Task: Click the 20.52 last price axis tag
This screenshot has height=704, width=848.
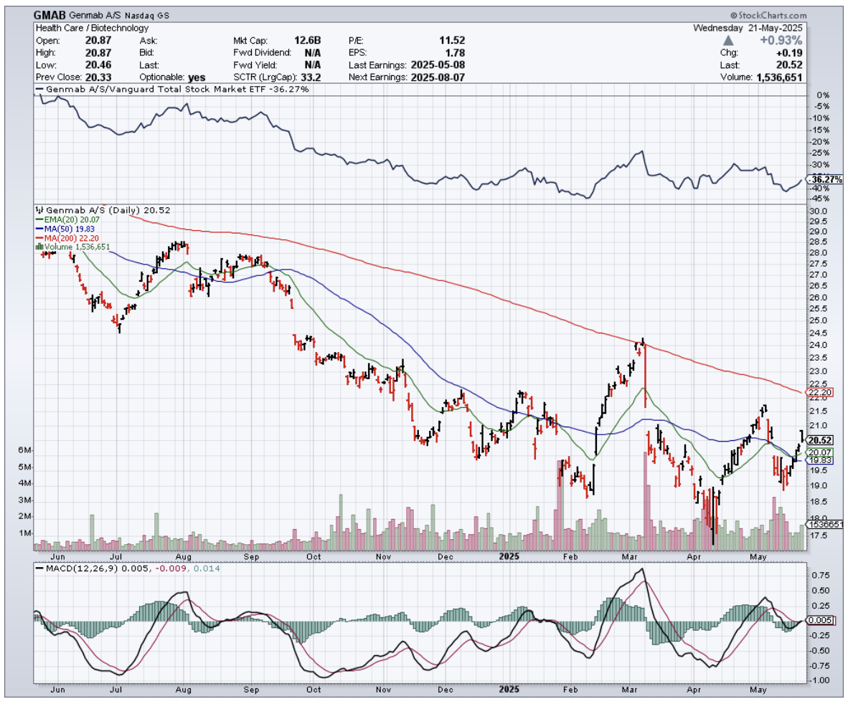Action: coord(819,440)
